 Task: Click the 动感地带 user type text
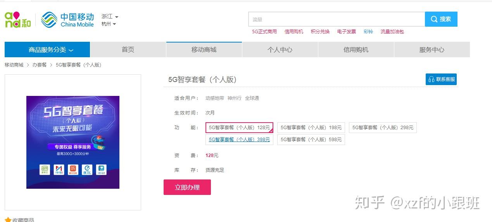tap(215, 98)
